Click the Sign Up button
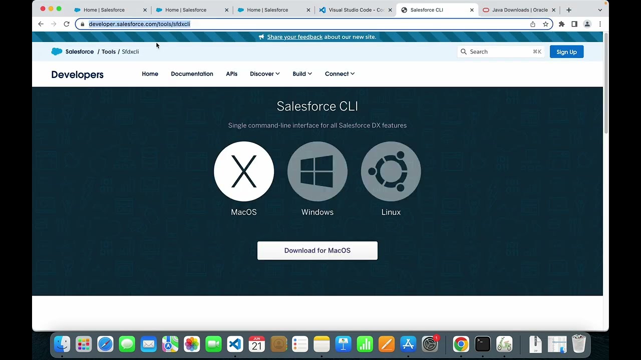 click(566, 51)
